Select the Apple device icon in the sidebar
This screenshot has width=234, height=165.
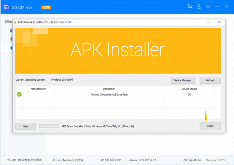(11, 30)
